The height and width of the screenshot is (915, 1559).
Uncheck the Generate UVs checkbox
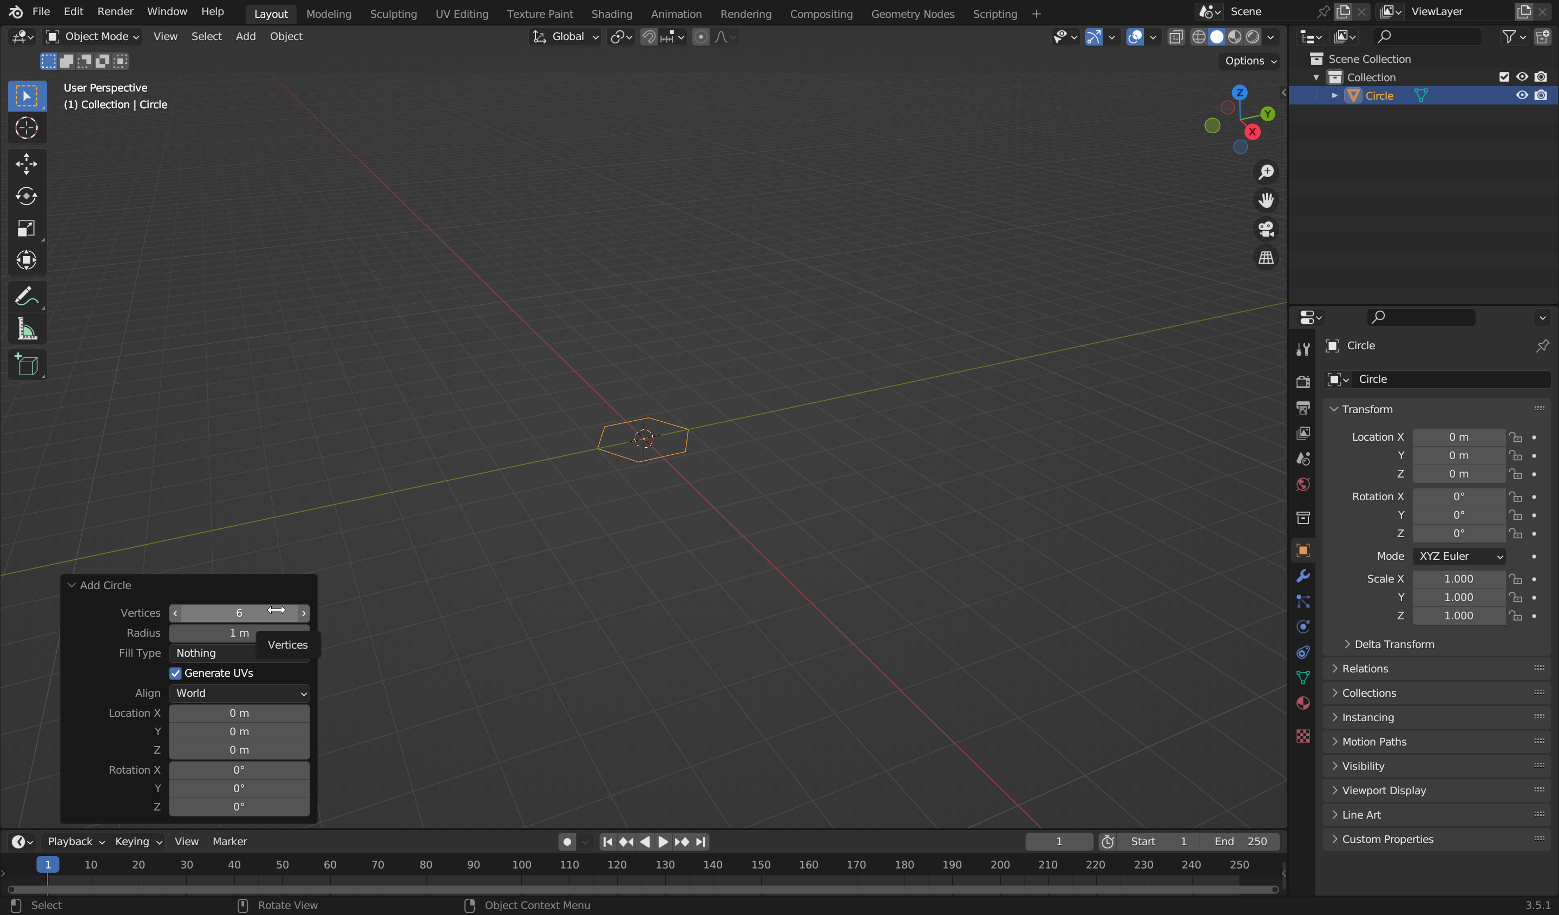(x=176, y=673)
